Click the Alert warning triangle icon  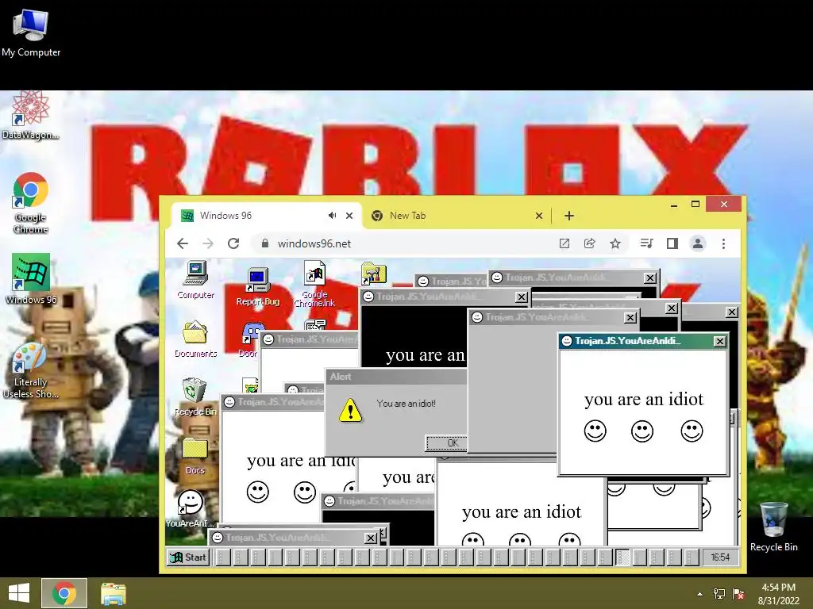point(350,410)
